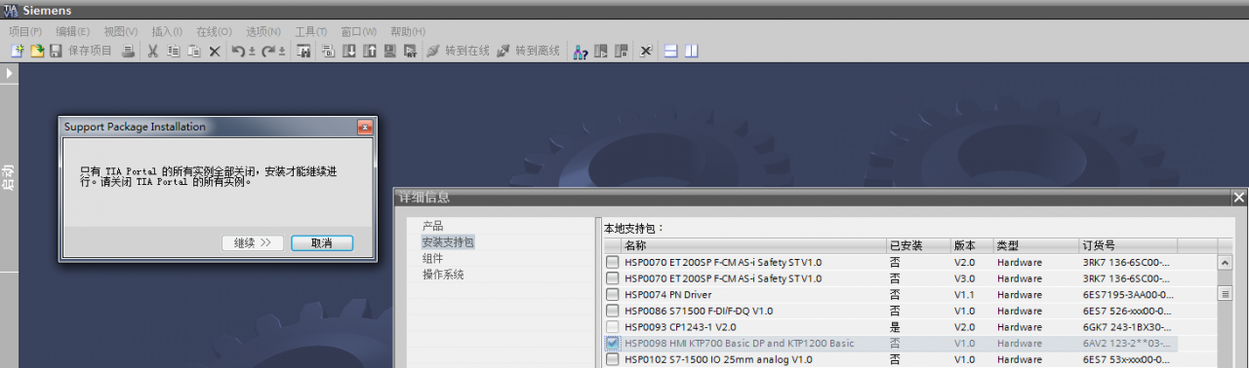Click 转到离线 go offline button
Viewport: 1249px width, 368px height.
point(528,51)
